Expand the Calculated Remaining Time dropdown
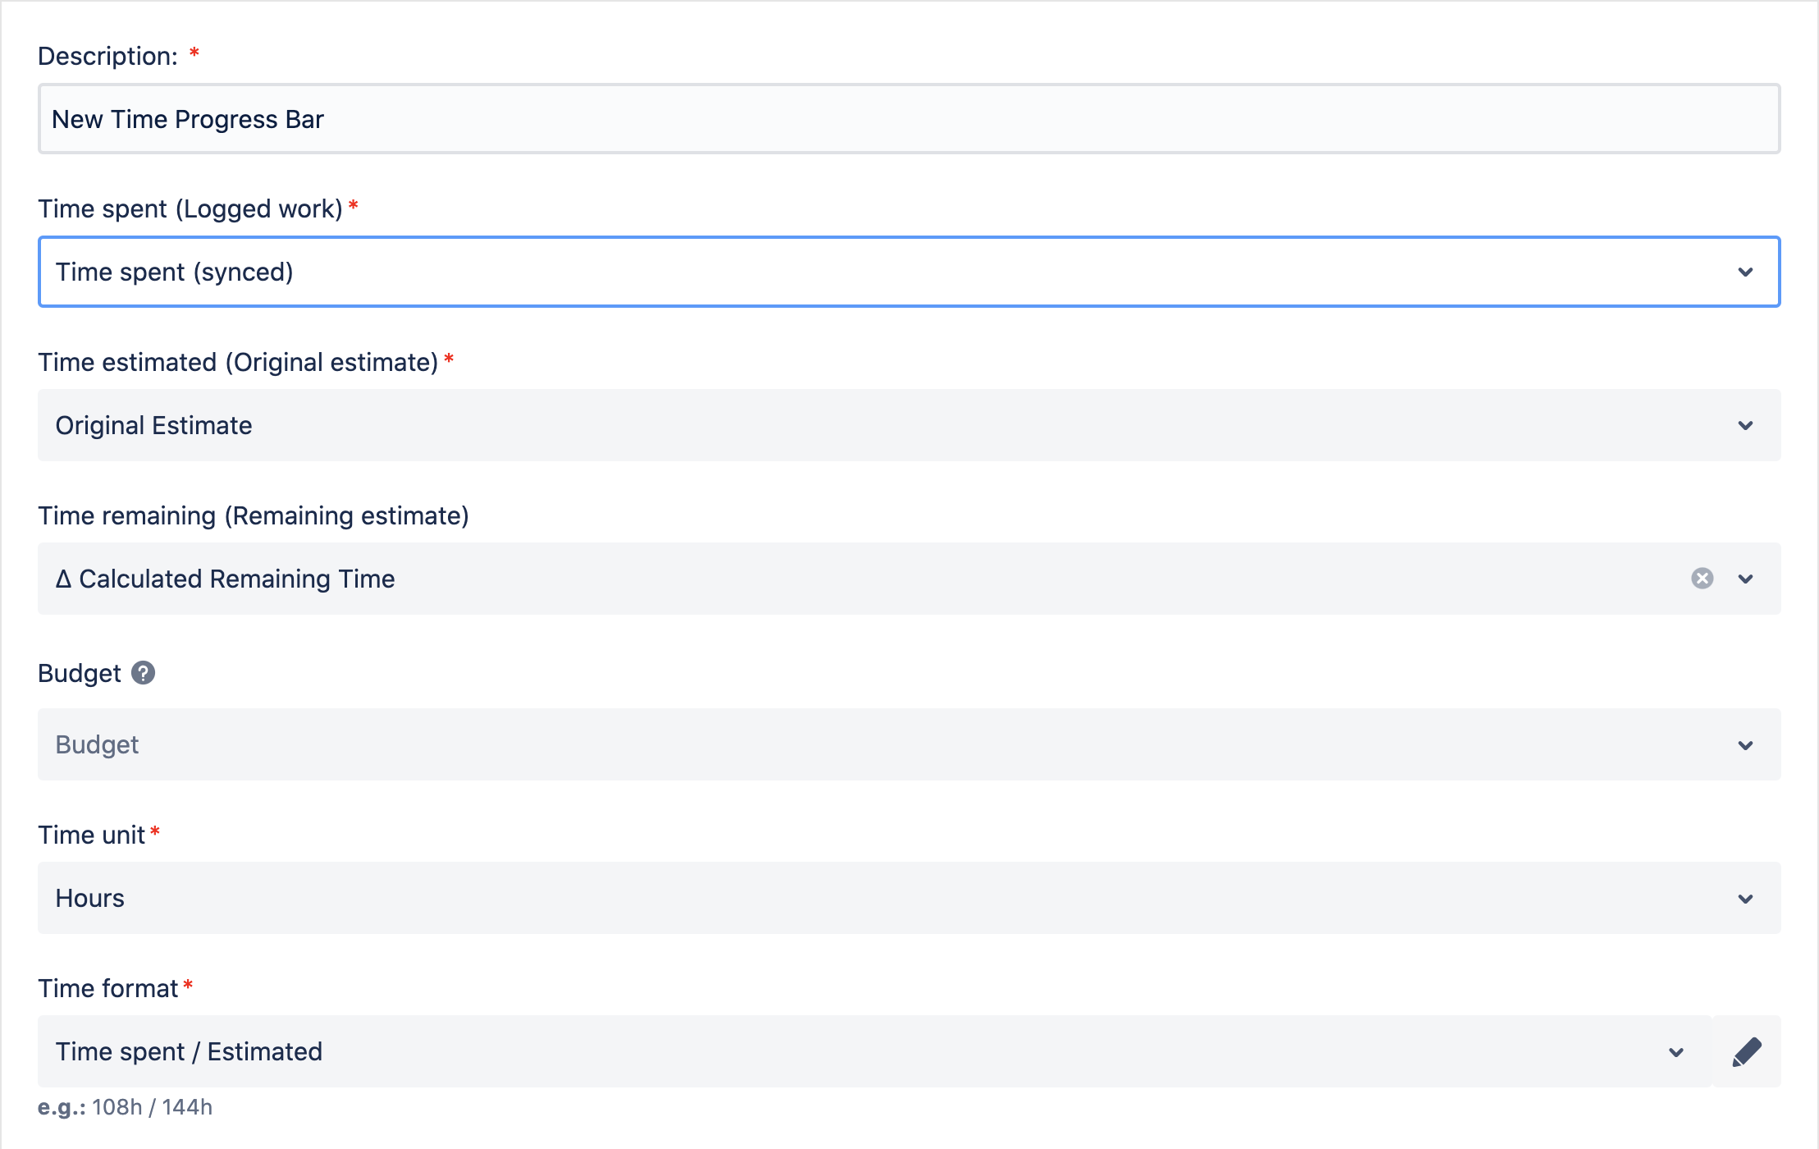1819x1149 pixels. pyautogui.click(x=820, y=579)
